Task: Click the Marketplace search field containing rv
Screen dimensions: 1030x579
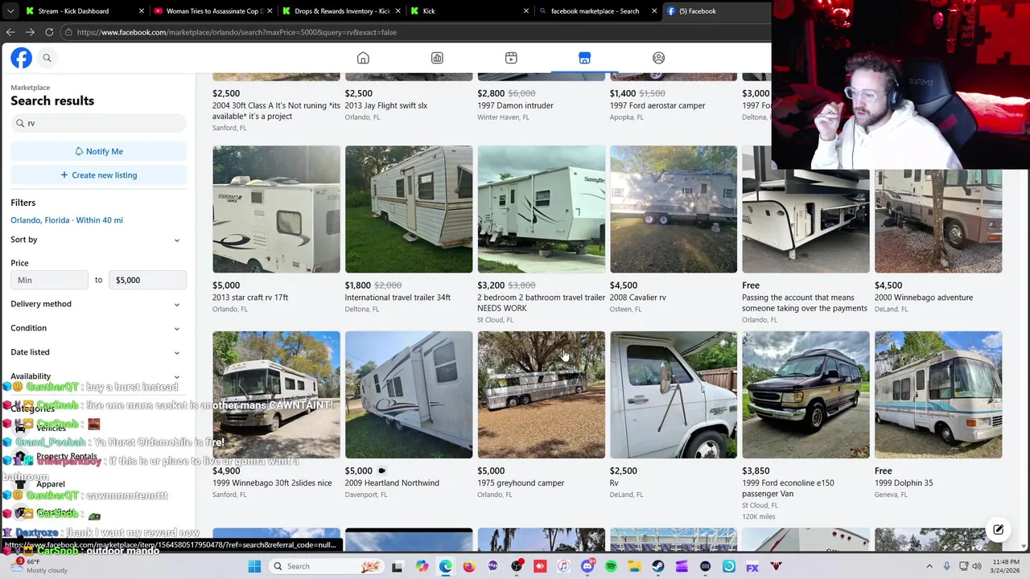Action: tap(98, 123)
